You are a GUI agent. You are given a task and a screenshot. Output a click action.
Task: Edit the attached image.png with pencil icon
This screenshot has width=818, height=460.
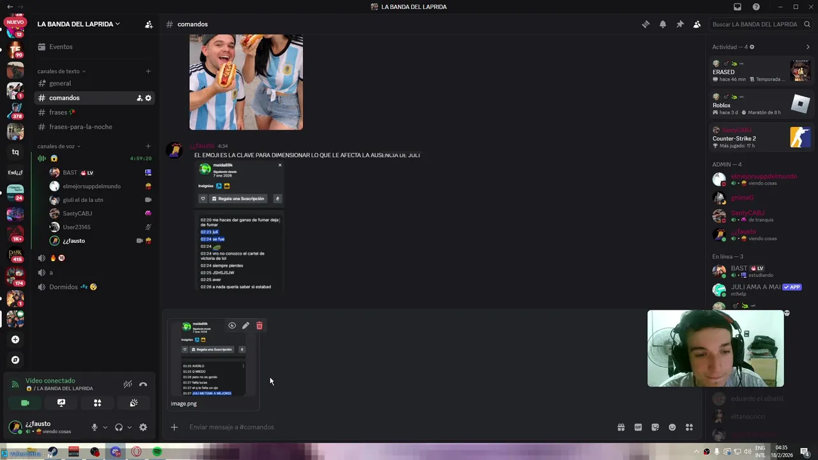pos(245,326)
